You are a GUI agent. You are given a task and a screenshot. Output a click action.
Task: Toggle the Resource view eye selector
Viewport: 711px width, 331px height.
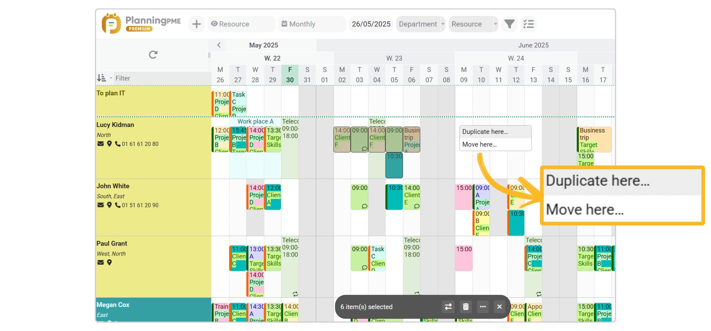(x=241, y=24)
